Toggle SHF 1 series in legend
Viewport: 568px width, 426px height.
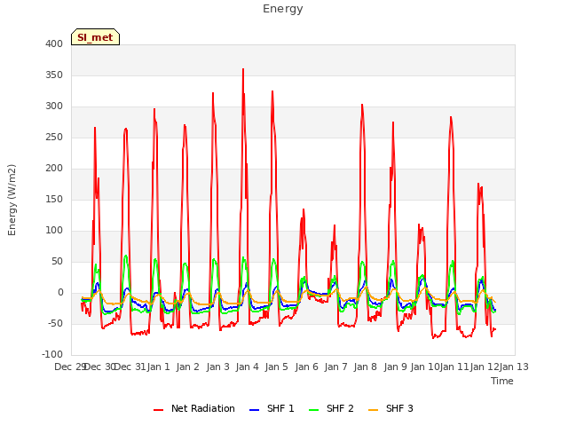pyautogui.click(x=272, y=408)
